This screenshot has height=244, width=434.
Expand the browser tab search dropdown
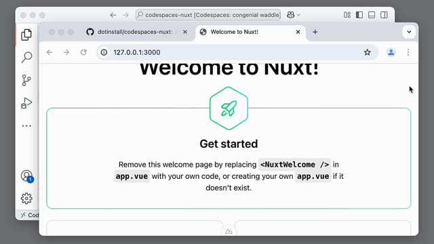(x=409, y=32)
